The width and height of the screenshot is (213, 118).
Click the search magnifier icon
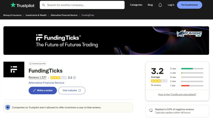44,5
